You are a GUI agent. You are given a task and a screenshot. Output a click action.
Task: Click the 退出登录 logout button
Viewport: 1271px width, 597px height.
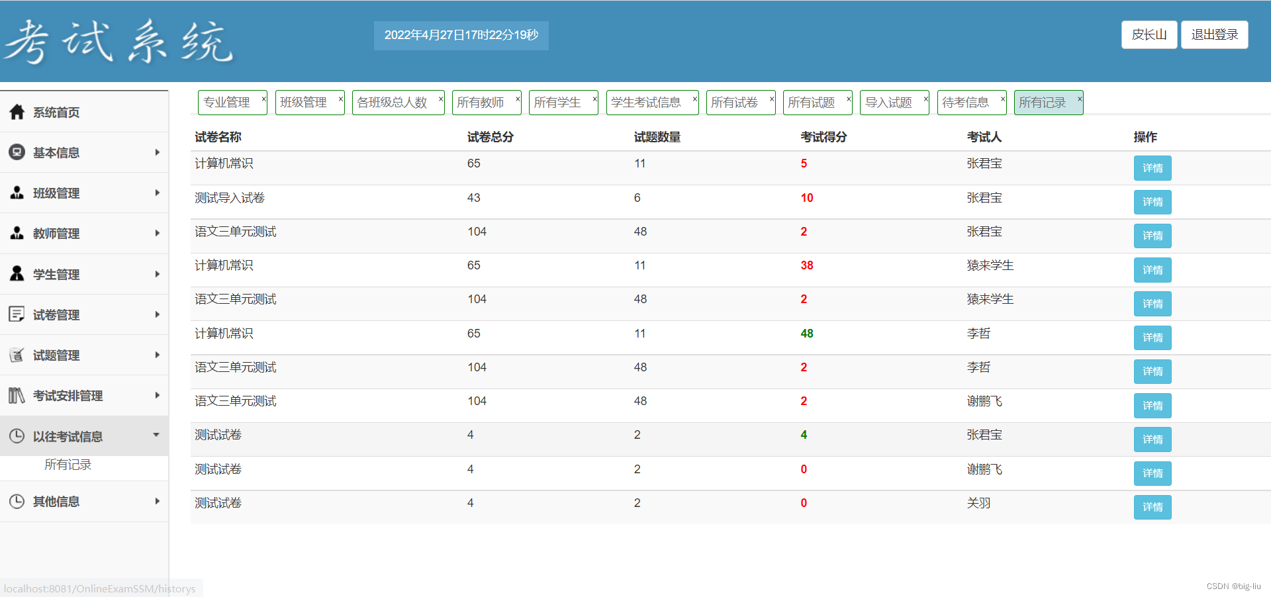point(1215,35)
